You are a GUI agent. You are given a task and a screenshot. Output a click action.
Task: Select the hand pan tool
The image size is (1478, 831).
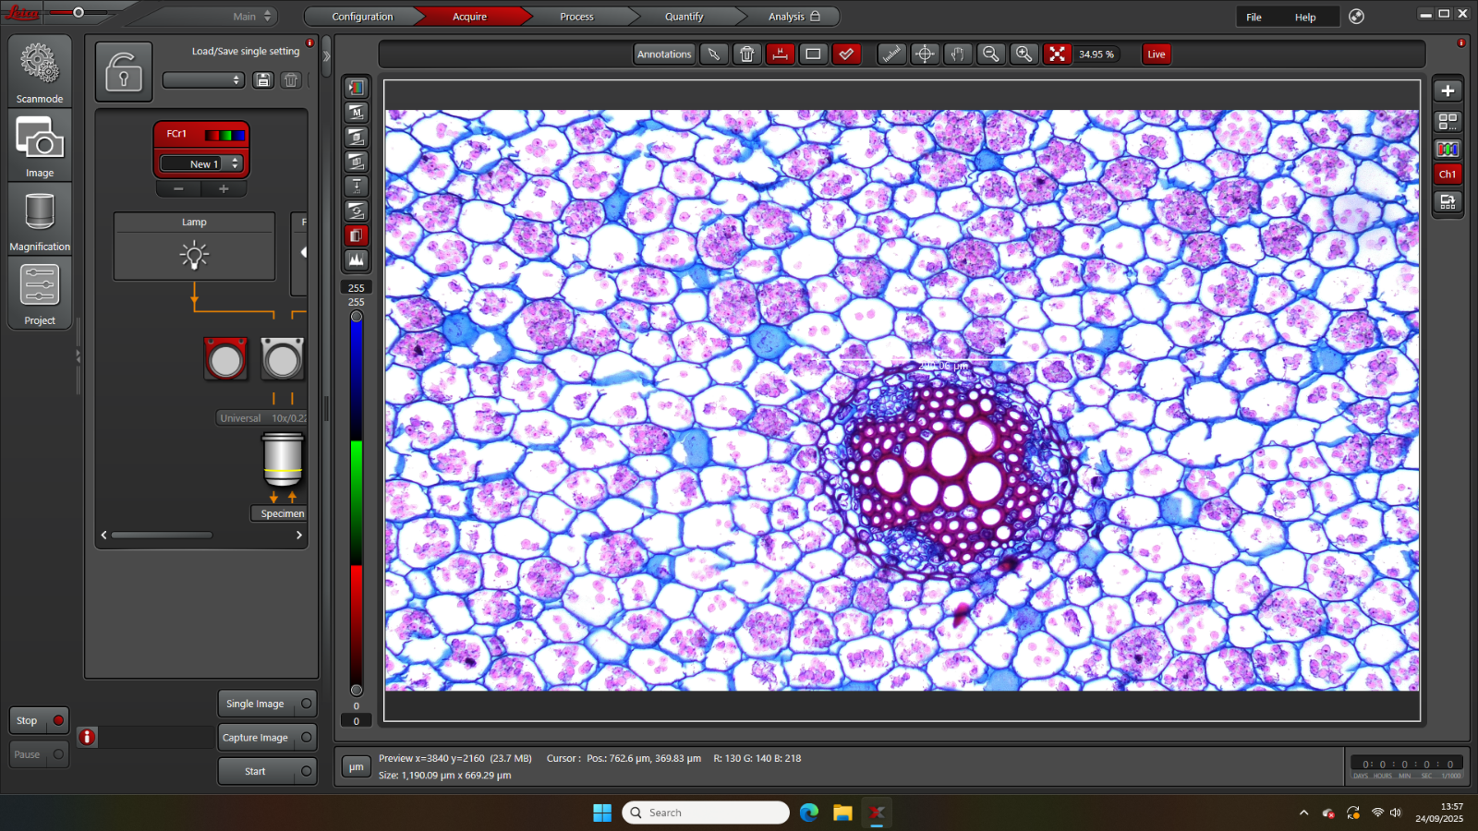pos(958,54)
